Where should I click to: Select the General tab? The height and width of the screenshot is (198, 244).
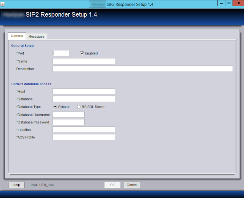click(17, 36)
